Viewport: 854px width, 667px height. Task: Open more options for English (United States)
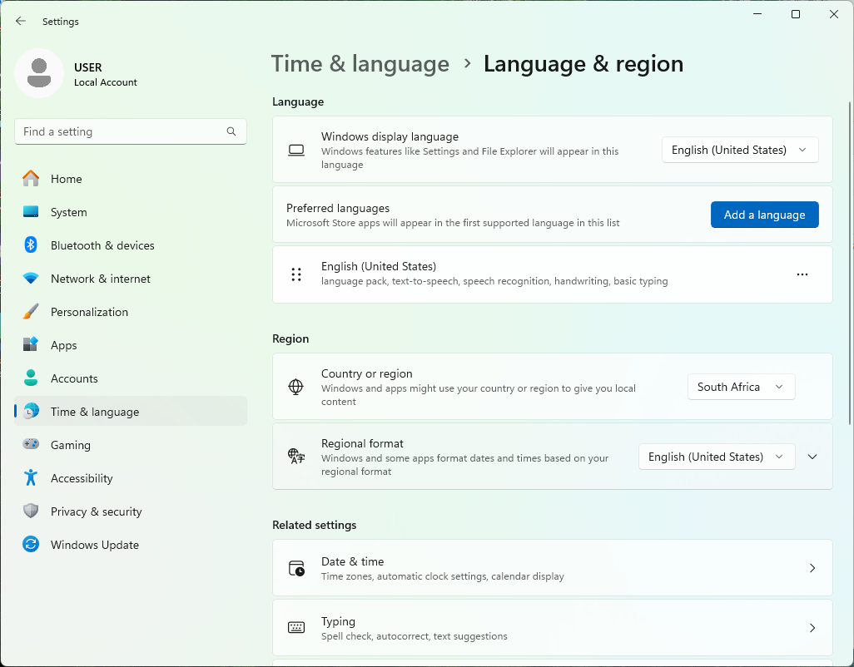(802, 274)
